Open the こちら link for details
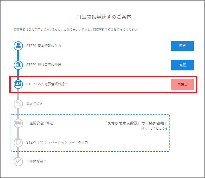Image resolution: width=205 pixels, height=178 pixels. coord(163,129)
